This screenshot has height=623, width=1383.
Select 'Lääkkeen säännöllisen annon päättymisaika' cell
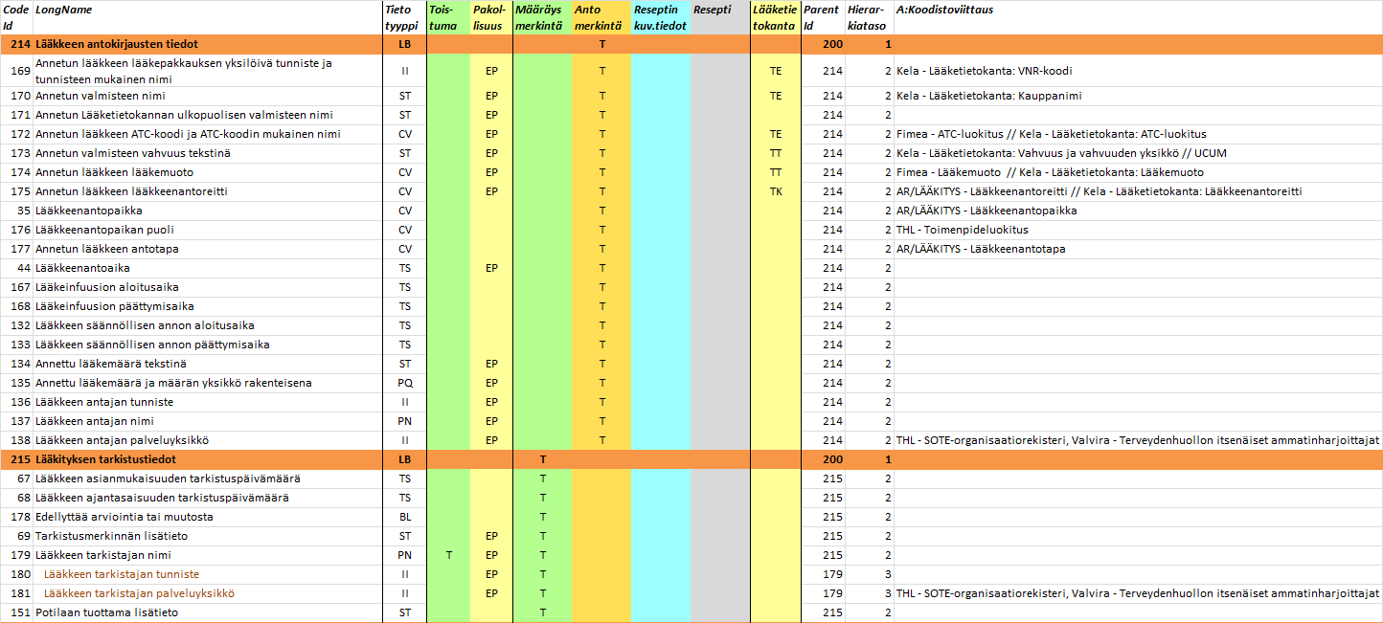208,345
